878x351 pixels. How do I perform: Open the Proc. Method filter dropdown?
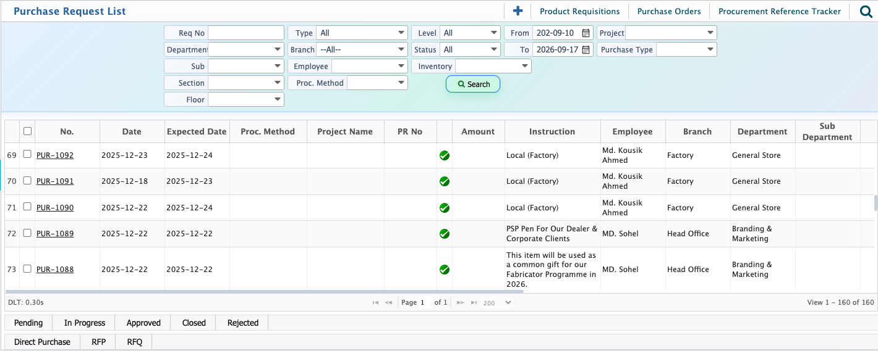pos(377,83)
